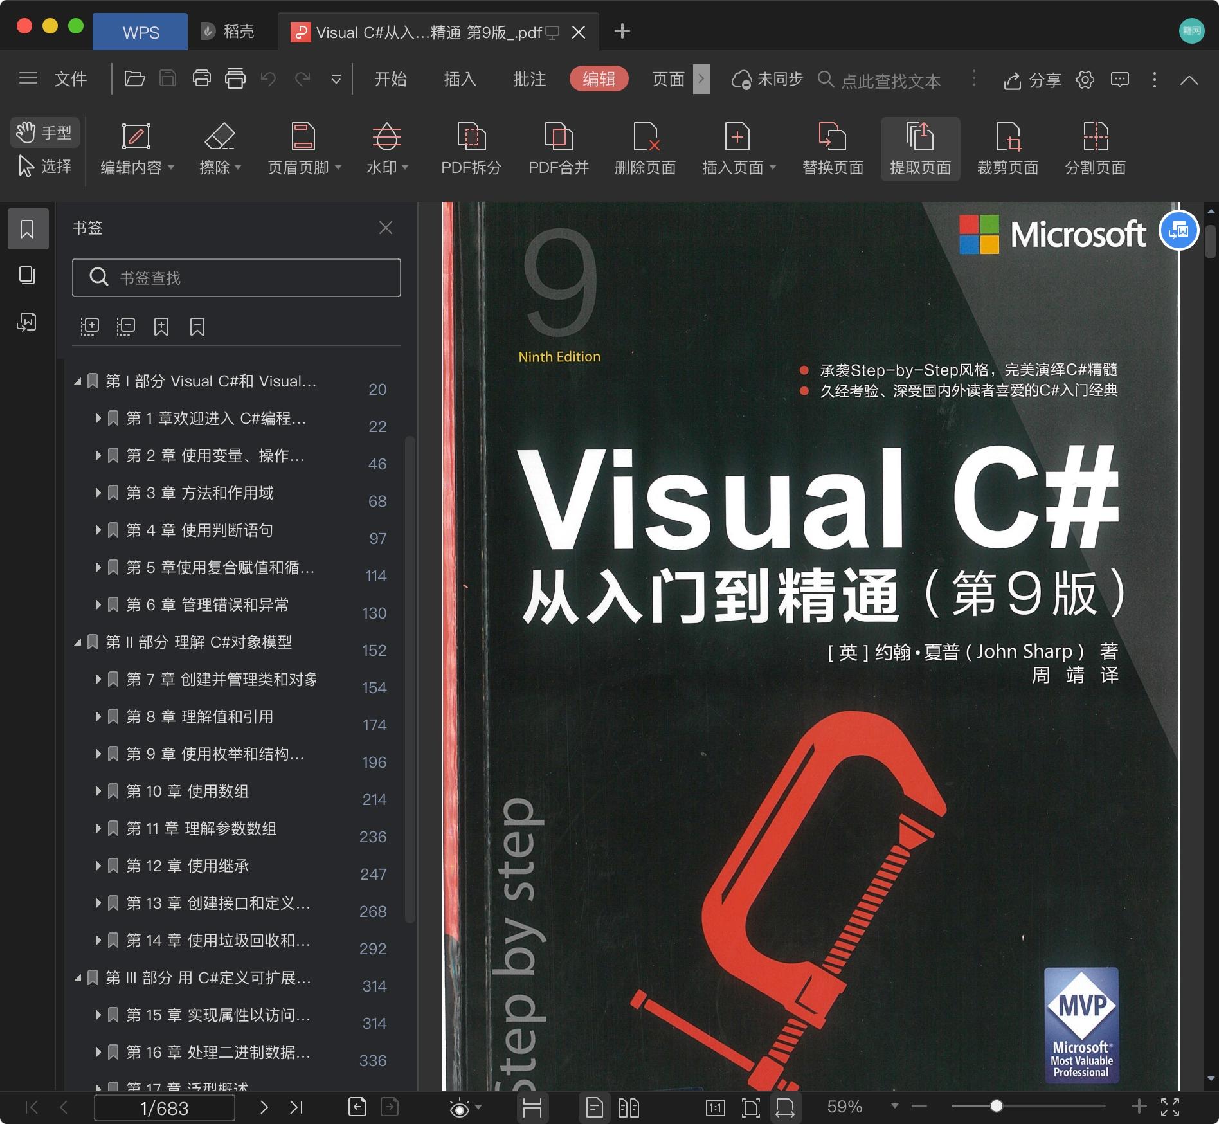
Task: Open the 稻壳 tab
Action: pos(229,32)
